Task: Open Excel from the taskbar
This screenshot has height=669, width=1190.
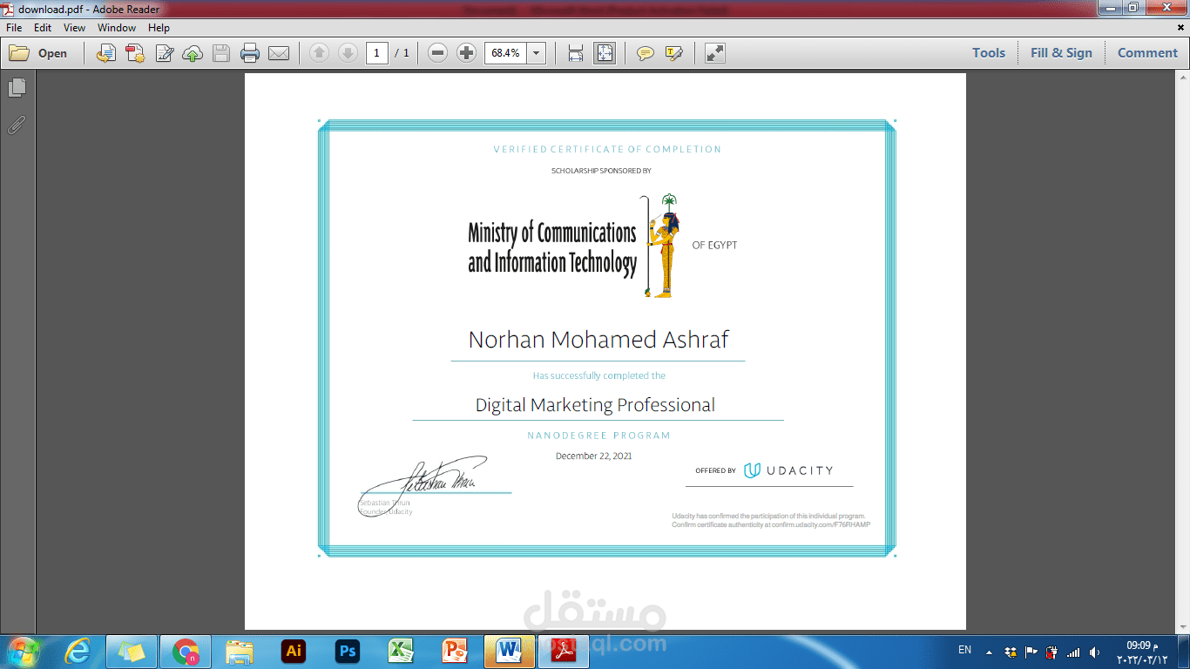Action: tap(401, 651)
